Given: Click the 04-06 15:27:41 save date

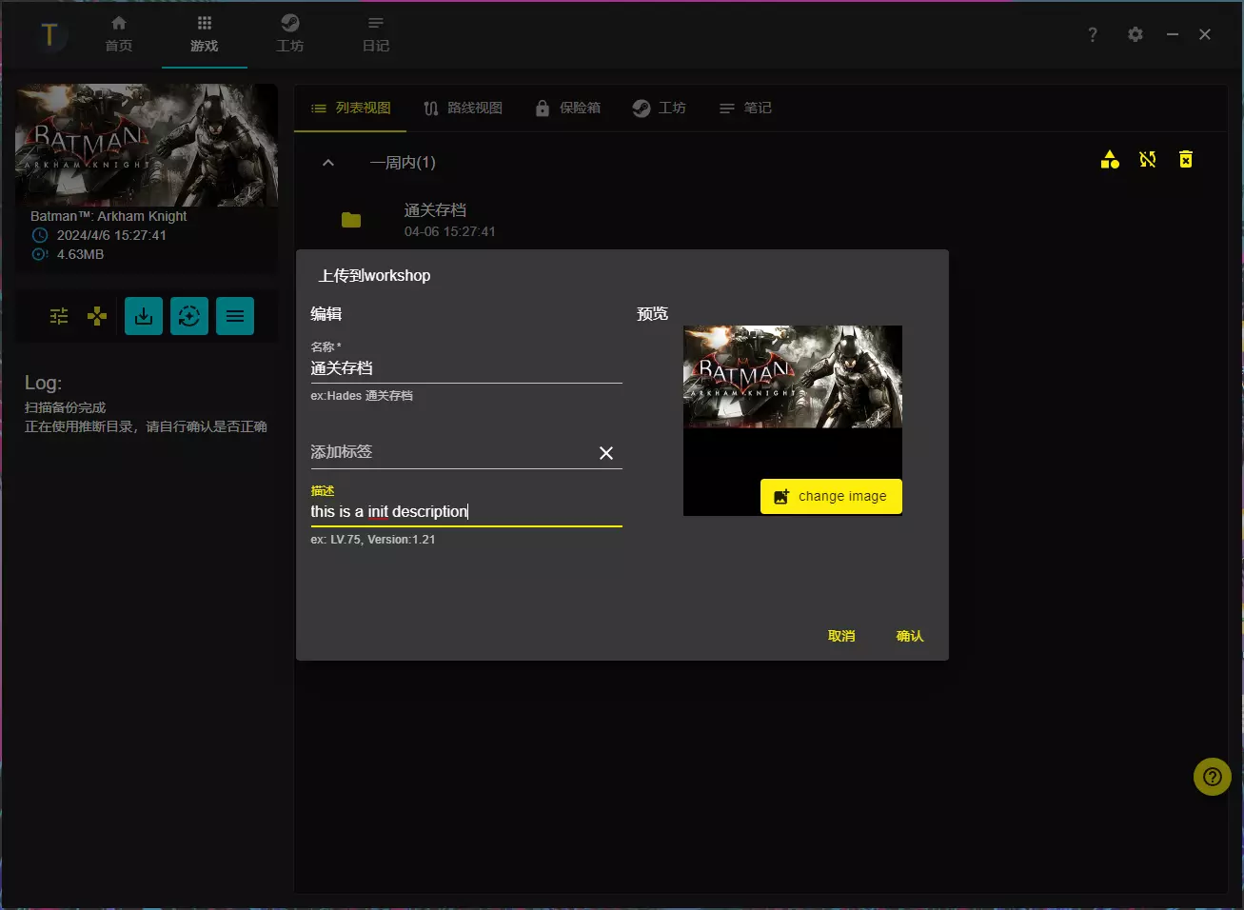Looking at the screenshot, I should [449, 231].
